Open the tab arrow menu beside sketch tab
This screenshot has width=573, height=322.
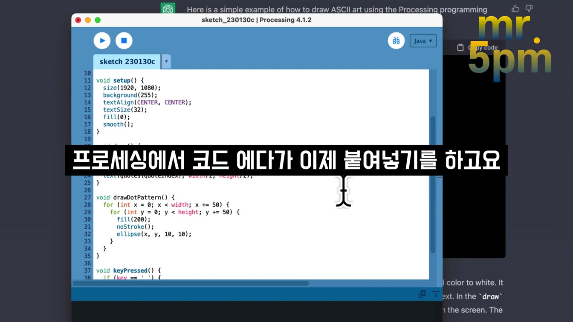166,61
